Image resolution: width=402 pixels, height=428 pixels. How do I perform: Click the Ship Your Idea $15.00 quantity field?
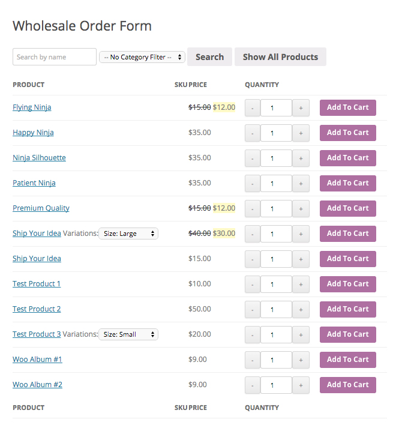pos(276,259)
